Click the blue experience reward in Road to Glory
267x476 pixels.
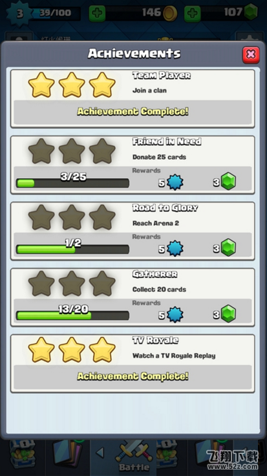tap(175, 248)
